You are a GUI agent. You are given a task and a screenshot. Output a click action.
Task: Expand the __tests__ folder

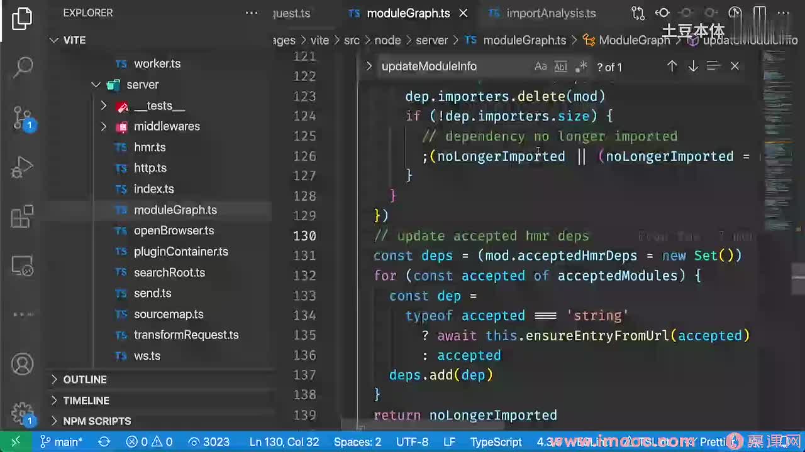pos(104,105)
